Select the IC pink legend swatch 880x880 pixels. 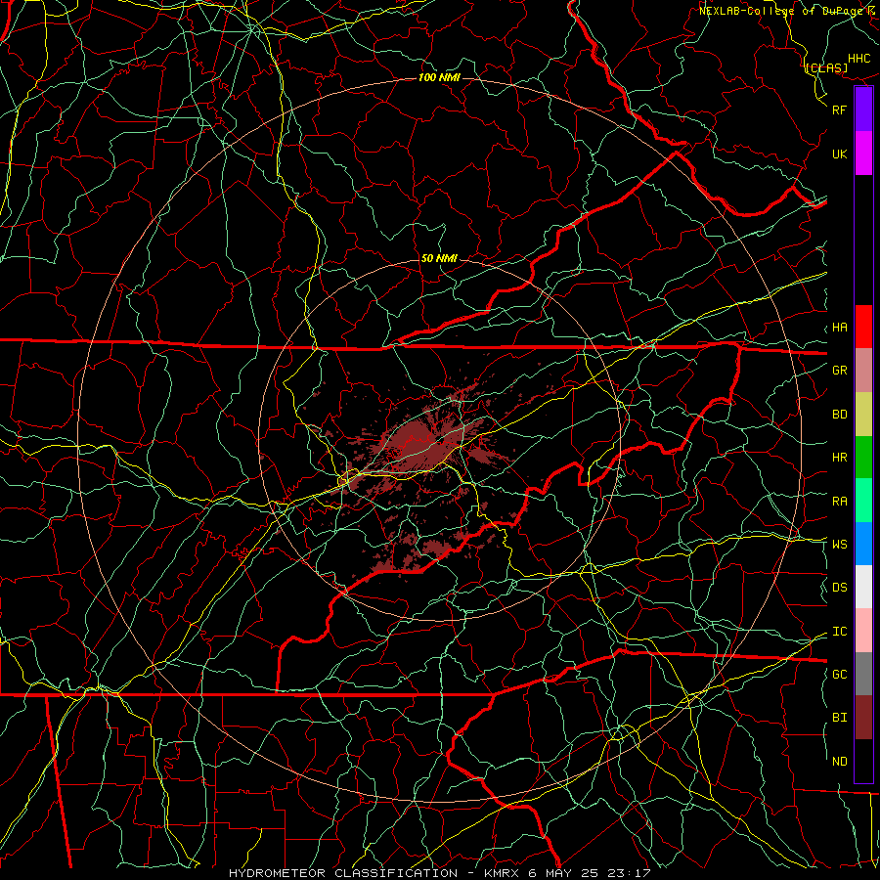tap(863, 631)
